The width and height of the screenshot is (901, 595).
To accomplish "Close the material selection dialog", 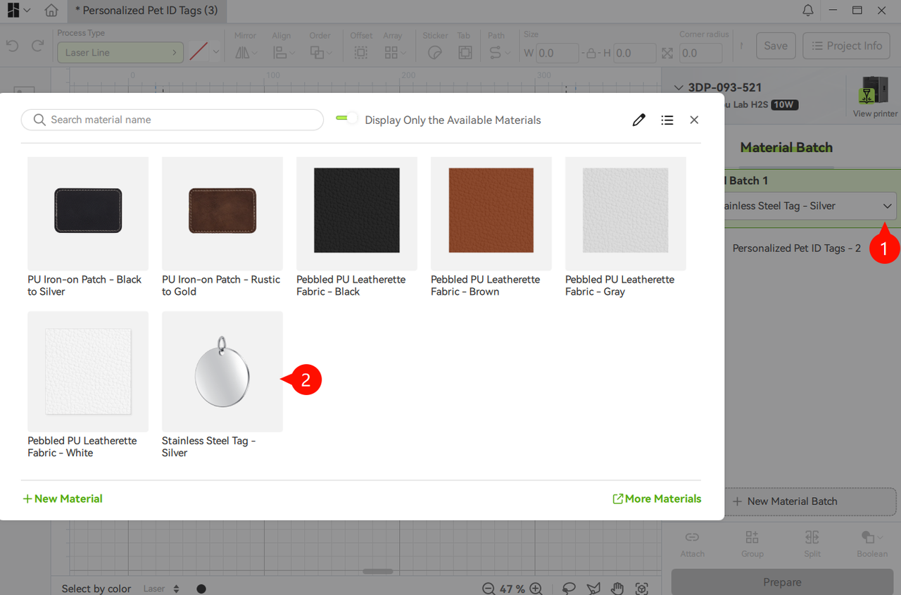I will (x=694, y=120).
